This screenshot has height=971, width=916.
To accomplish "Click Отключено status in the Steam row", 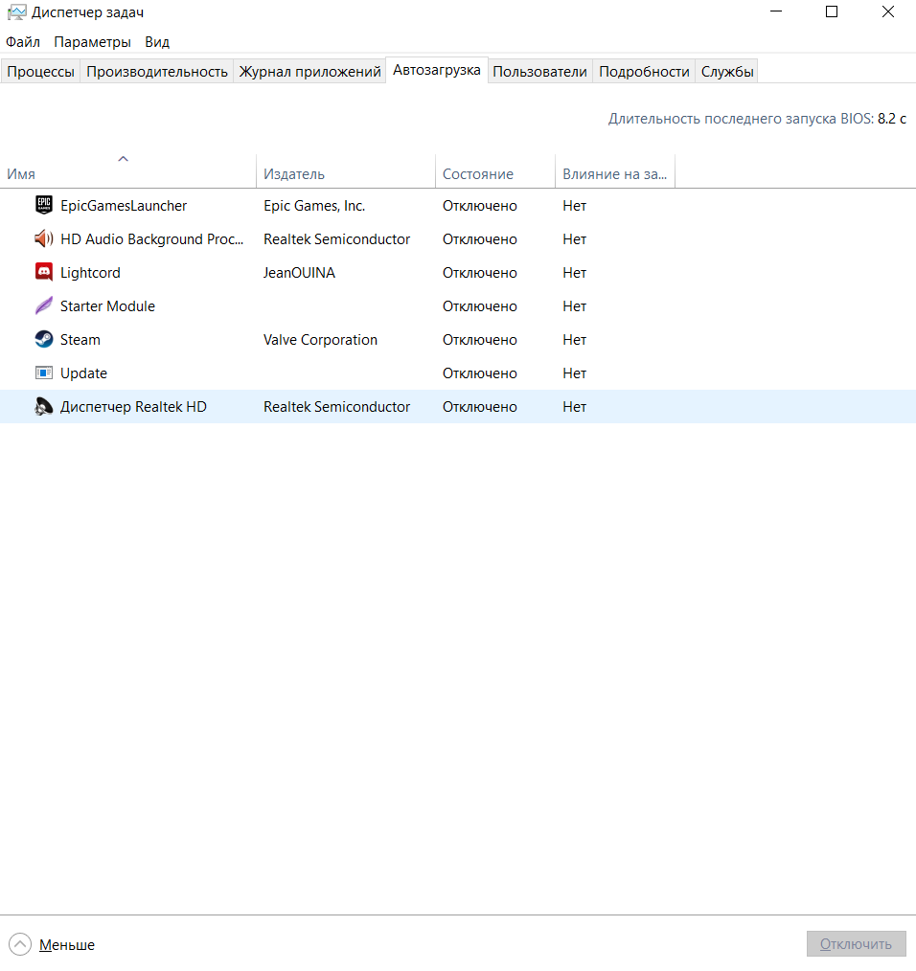I will 480,339.
